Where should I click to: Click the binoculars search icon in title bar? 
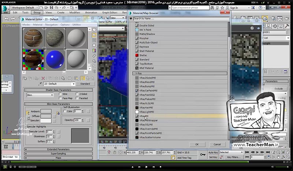212,8
